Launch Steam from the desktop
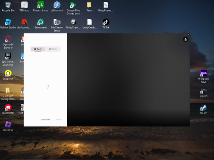This screenshot has width=214, height=160. tap(204, 109)
